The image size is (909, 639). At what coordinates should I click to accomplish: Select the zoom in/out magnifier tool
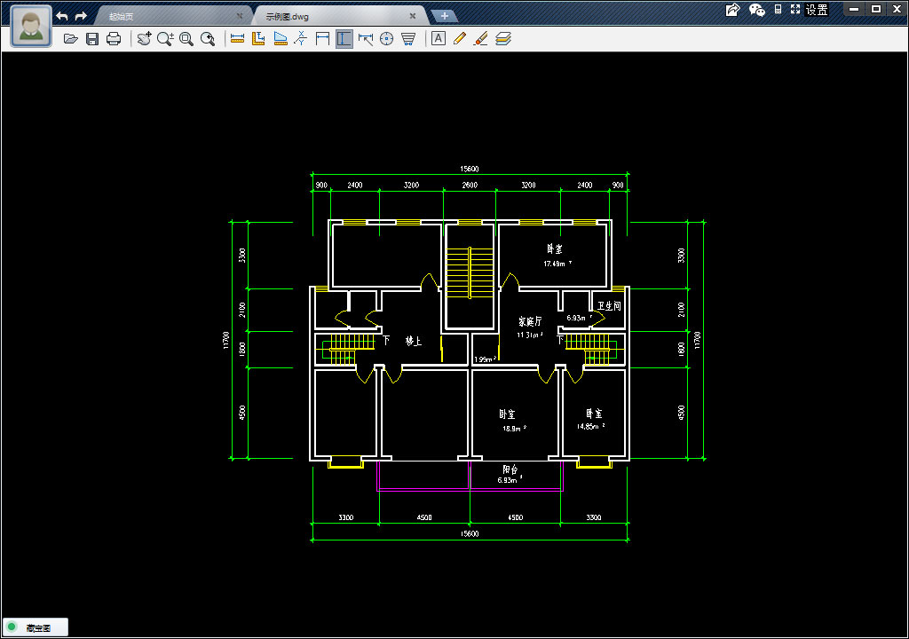point(165,39)
